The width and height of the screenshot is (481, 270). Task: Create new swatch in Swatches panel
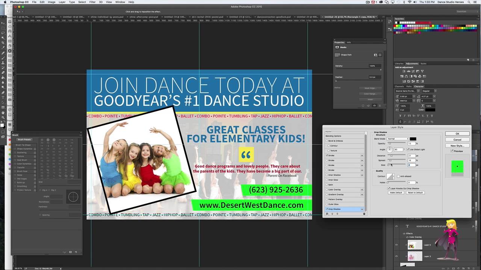[x=468, y=60]
